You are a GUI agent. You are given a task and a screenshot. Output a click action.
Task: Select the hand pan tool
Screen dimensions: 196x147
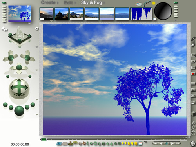click(x=193, y=133)
